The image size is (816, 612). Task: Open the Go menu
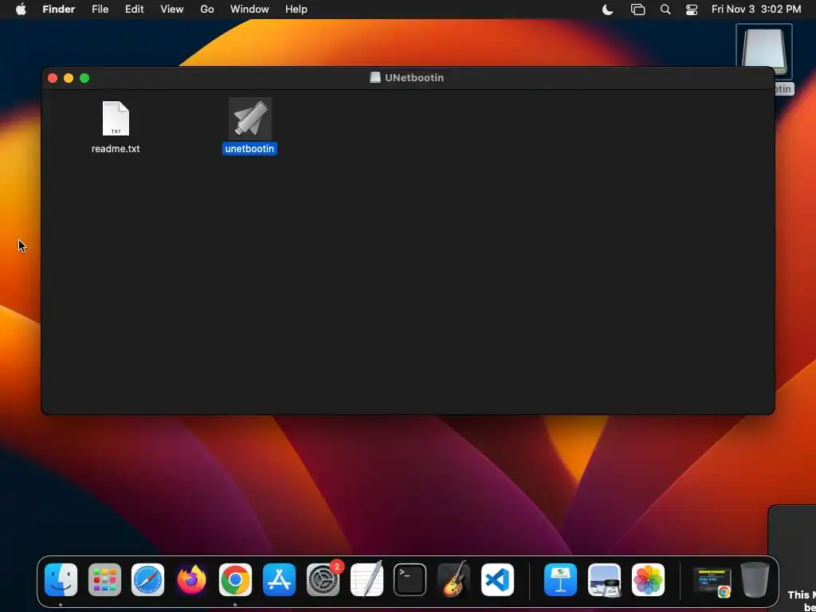207,10
